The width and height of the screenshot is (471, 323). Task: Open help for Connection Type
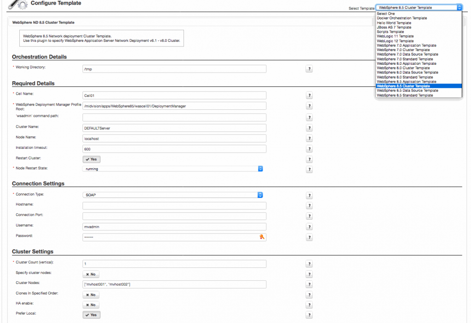click(310, 195)
